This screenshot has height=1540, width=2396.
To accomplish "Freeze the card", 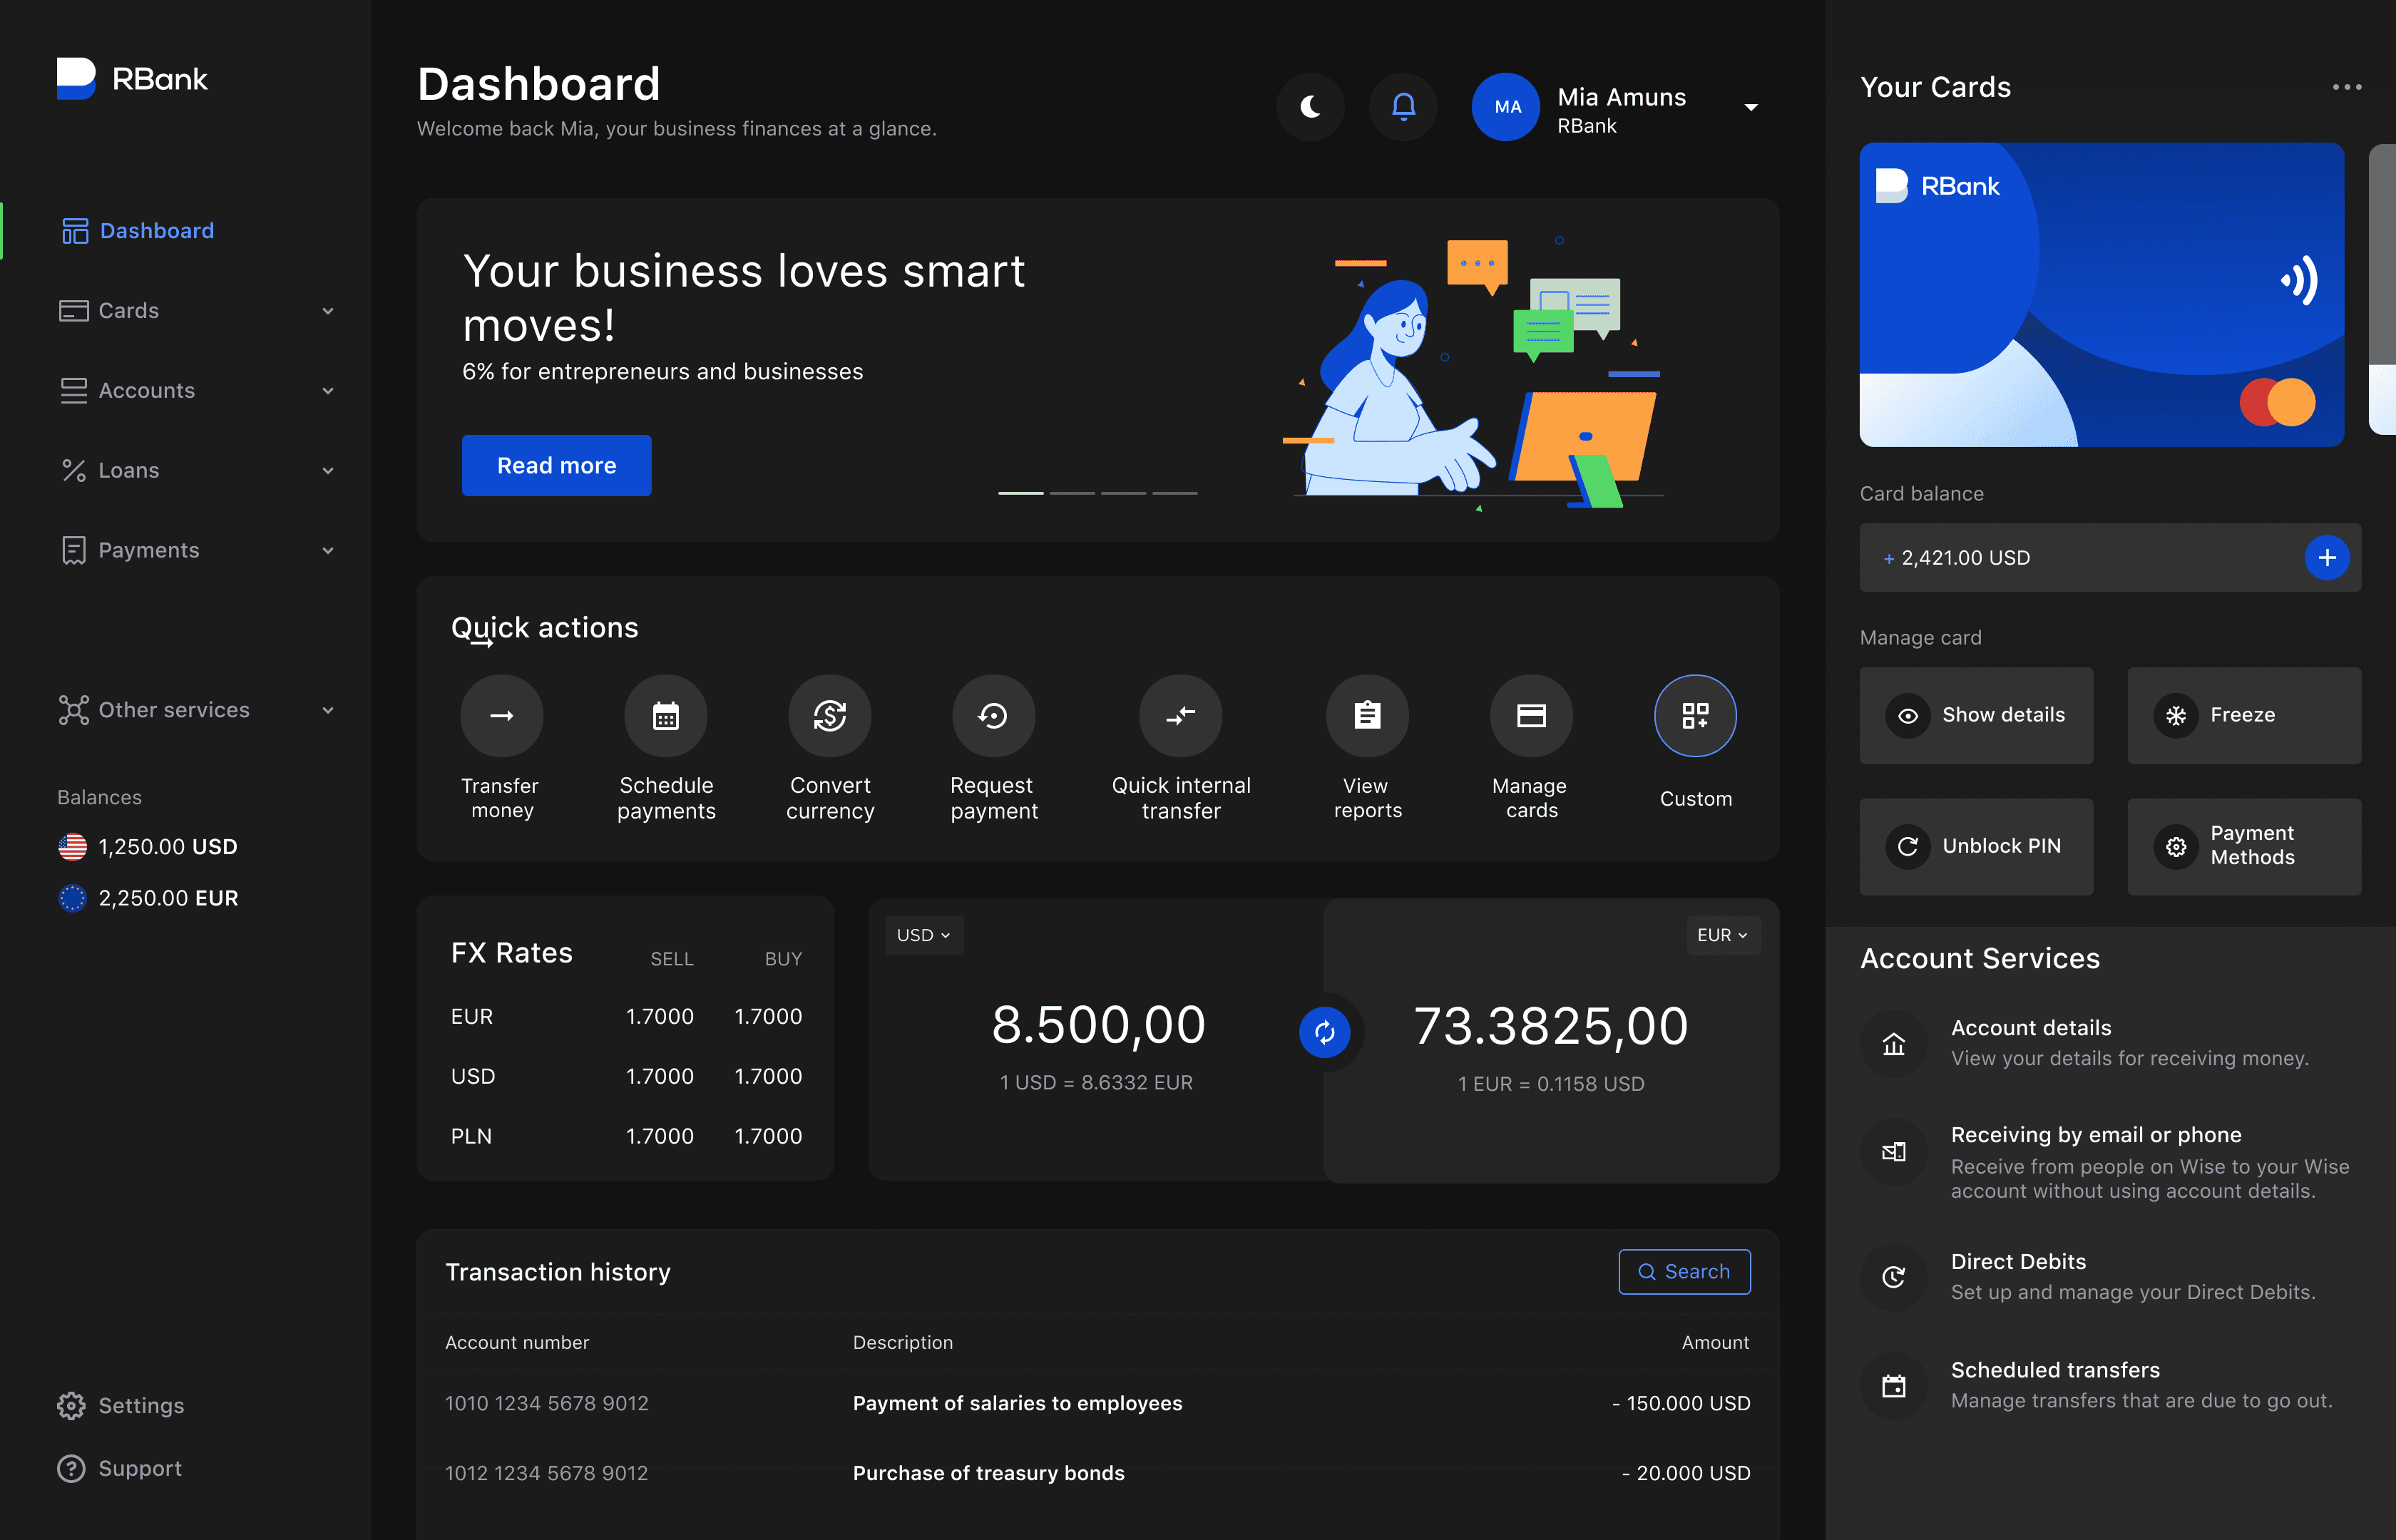I will pyautogui.click(x=2243, y=716).
